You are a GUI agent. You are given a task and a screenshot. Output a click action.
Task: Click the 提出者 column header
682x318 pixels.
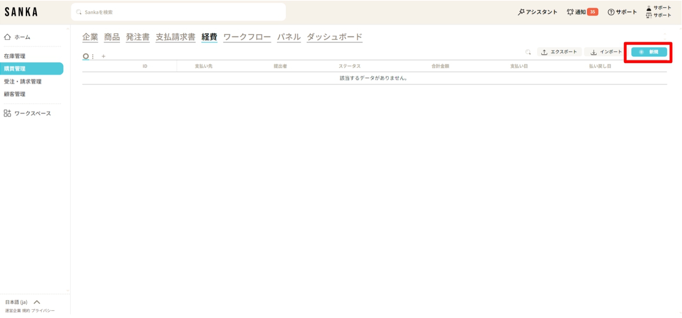tap(280, 66)
